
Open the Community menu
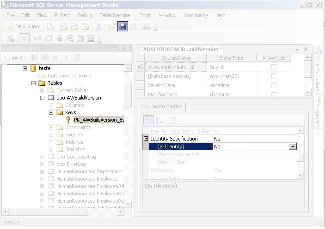pyautogui.click(x=196, y=15)
